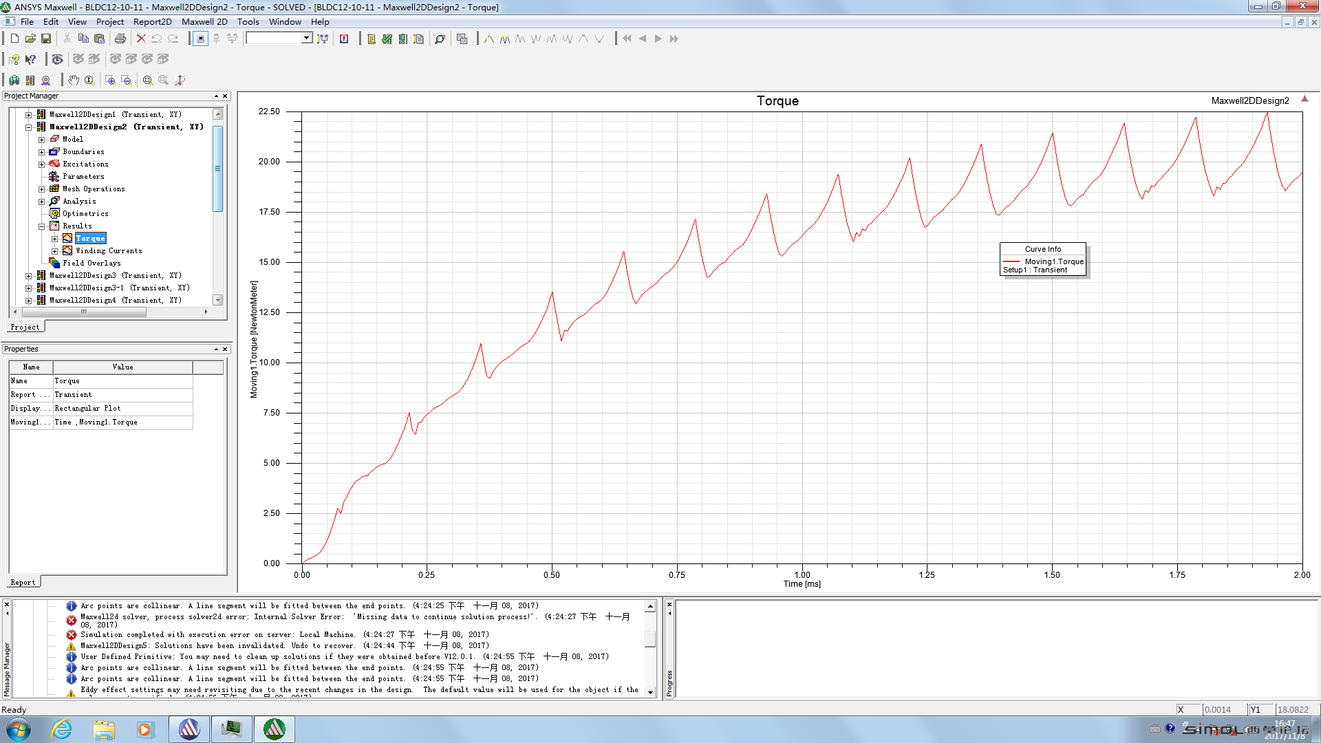Image resolution: width=1321 pixels, height=743 pixels.
Task: Click the Project tab at bottom left
Action: pyautogui.click(x=25, y=327)
